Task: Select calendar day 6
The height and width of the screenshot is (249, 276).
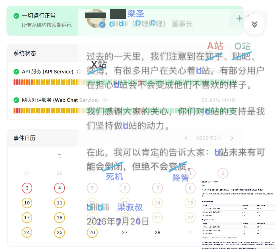Action: coord(125,188)
